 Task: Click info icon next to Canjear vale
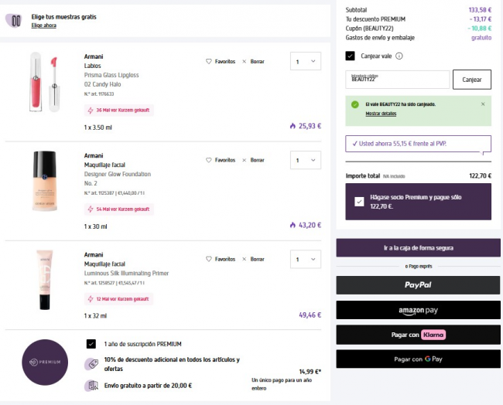pos(399,56)
